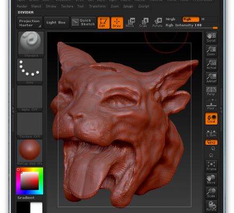Disable Local transformations button
This screenshot has height=213, width=234.
pos(211,118)
